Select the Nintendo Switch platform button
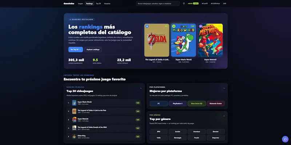291x145 pixels. [x=216, y=104]
